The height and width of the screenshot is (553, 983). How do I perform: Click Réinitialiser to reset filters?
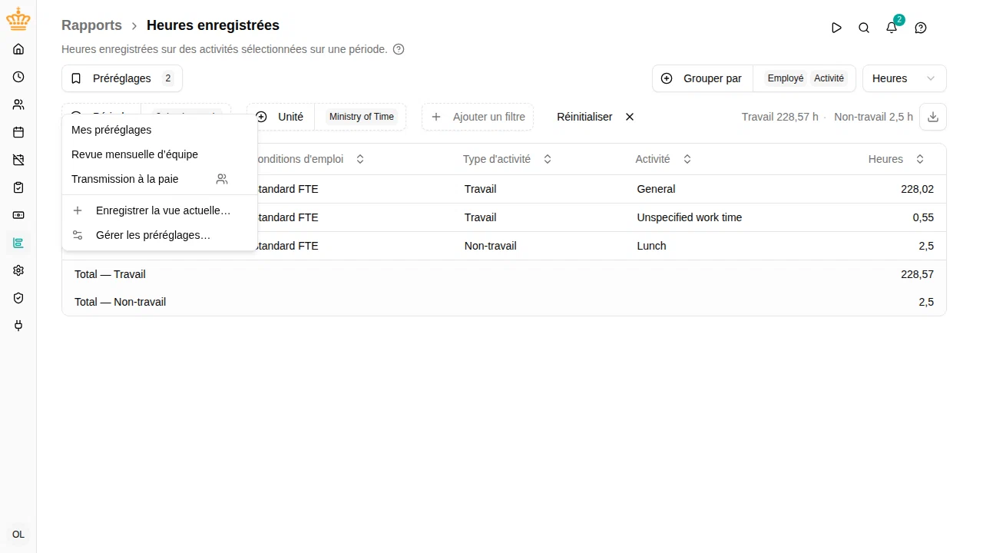pos(596,117)
